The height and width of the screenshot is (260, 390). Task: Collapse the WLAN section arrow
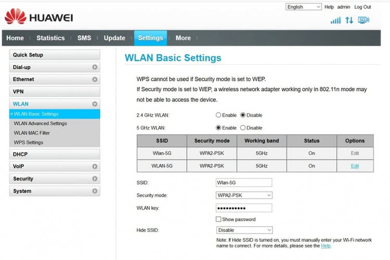pyautogui.click(x=95, y=104)
